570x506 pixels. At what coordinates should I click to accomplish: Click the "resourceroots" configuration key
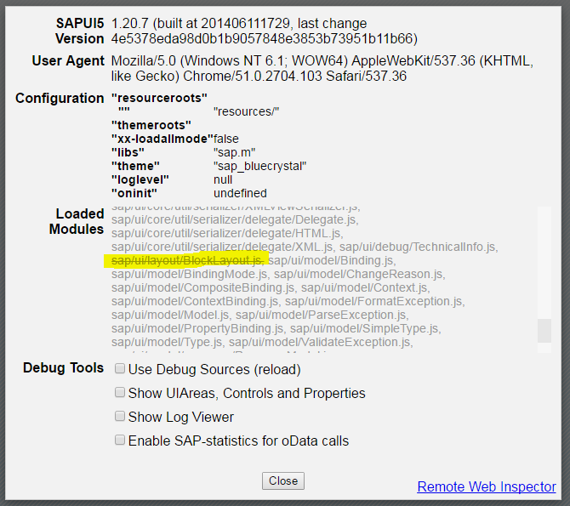159,98
